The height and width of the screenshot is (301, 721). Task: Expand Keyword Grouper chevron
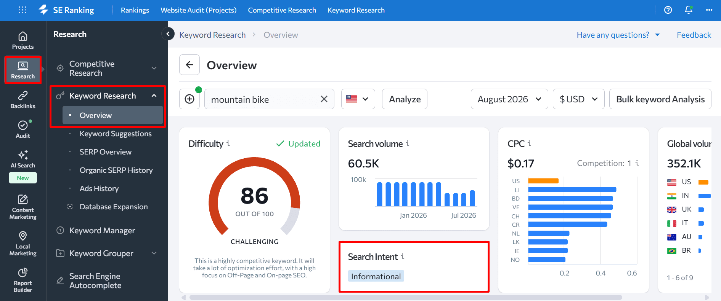tap(154, 253)
